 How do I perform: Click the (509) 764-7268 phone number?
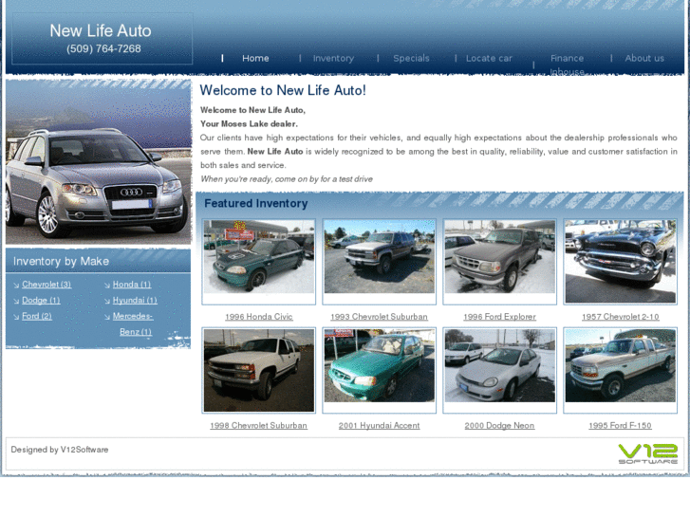pyautogui.click(x=103, y=48)
